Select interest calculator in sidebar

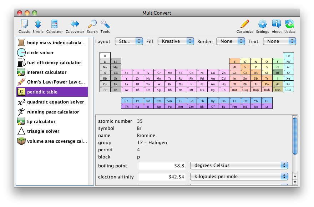[x=52, y=72]
